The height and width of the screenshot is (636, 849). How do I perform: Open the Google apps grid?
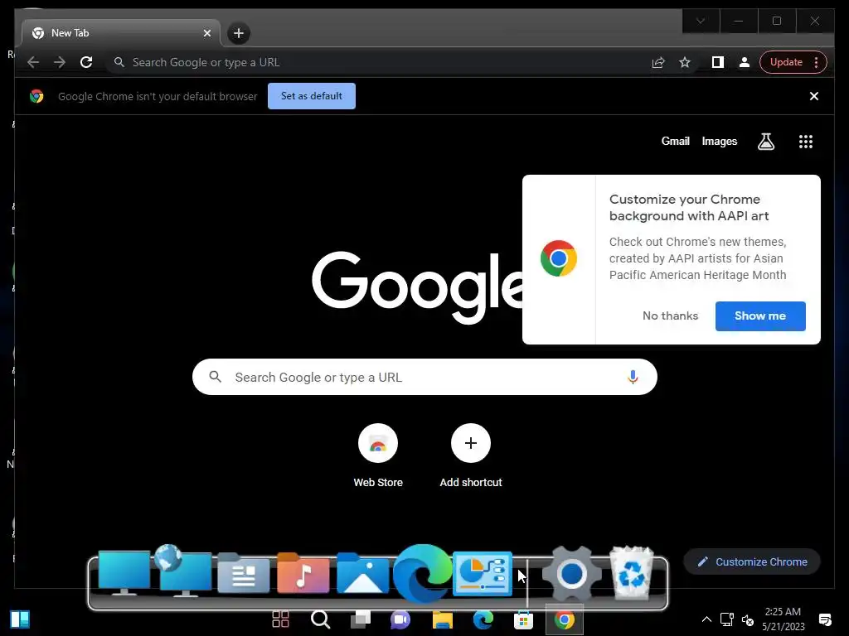(806, 142)
